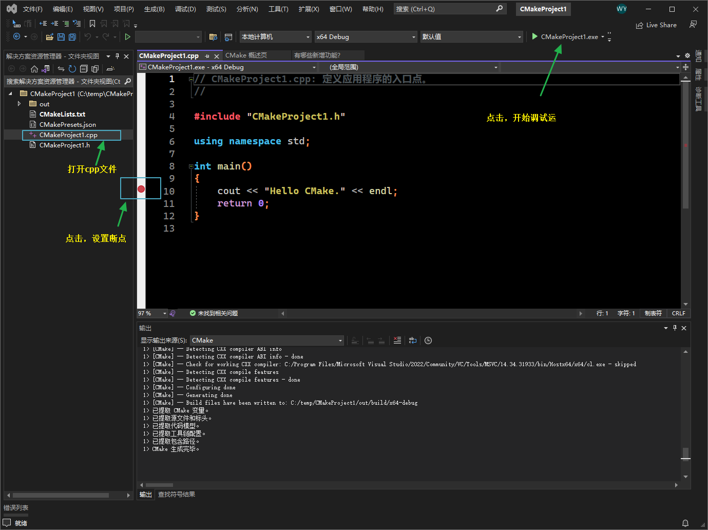This screenshot has height=530, width=708.
Task: Open the 显示输出来源 CMake dropdown
Action: (x=266, y=340)
